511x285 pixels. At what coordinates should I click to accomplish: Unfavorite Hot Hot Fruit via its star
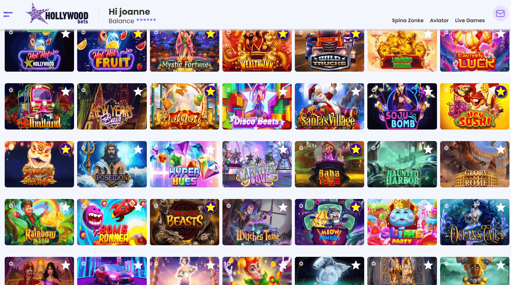(138, 34)
